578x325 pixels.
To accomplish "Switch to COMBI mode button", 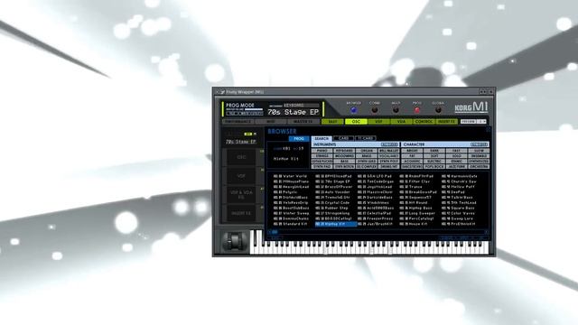I will [375, 110].
